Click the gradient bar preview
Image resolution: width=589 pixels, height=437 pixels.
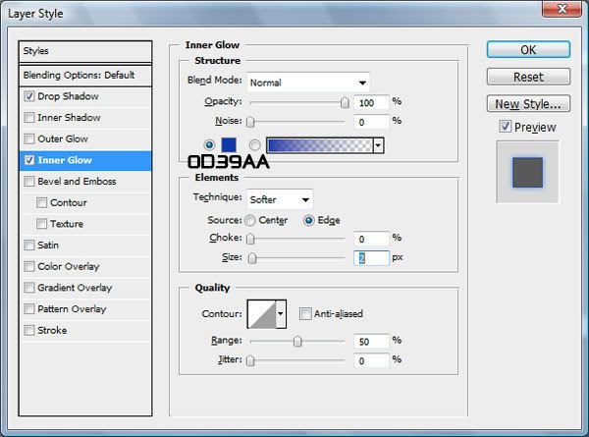[319, 145]
